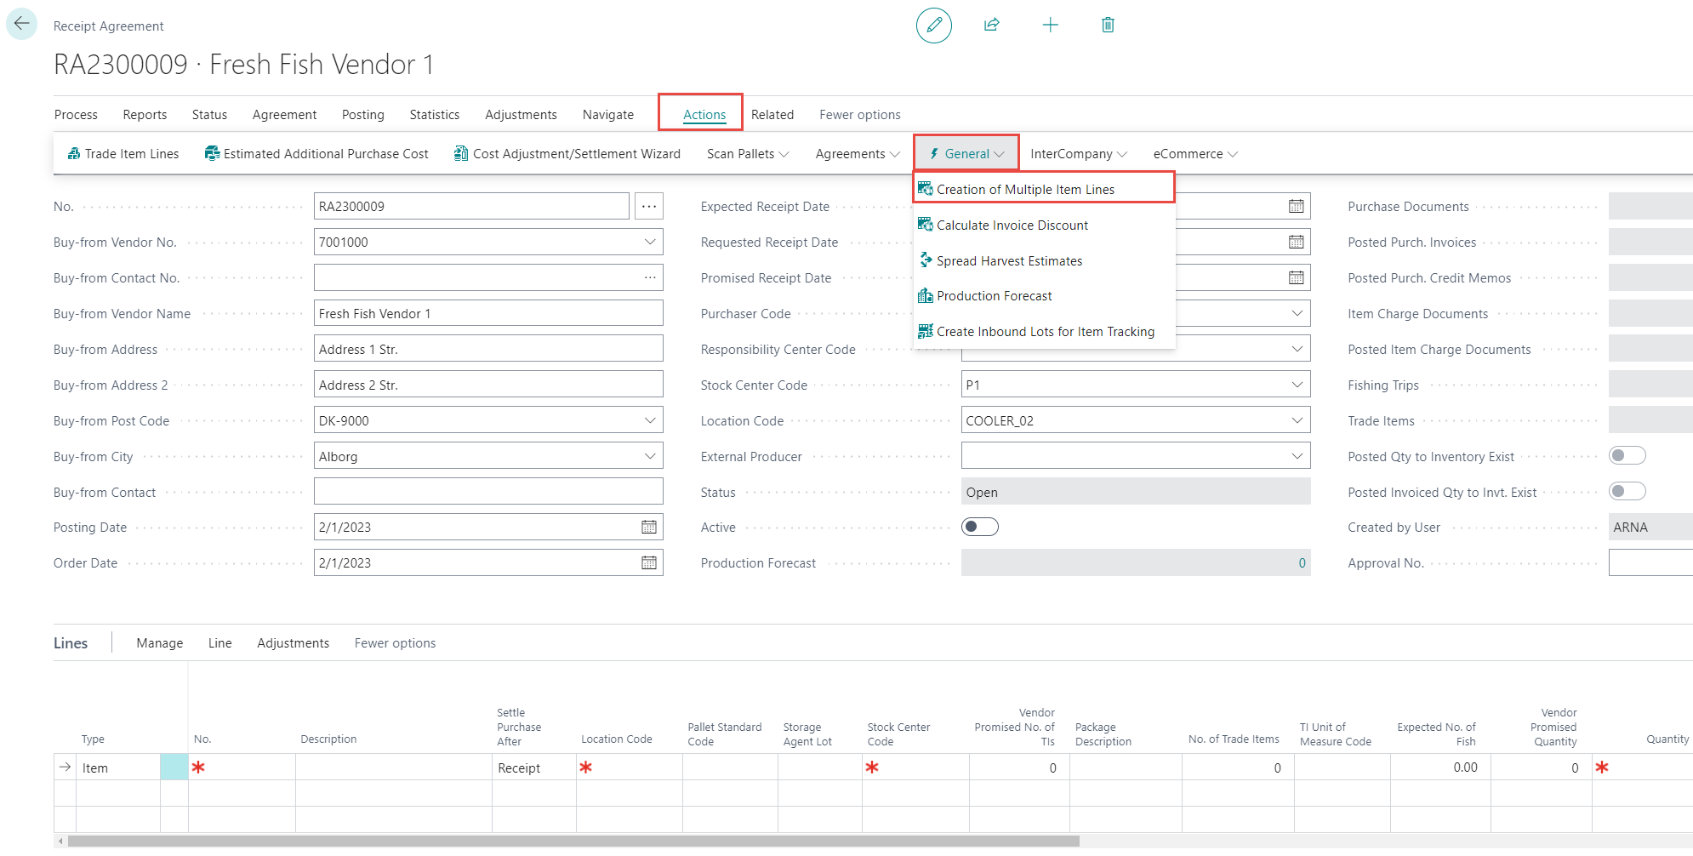Image resolution: width=1693 pixels, height=856 pixels.
Task: Open Order Date calendar picker
Action: [649, 563]
